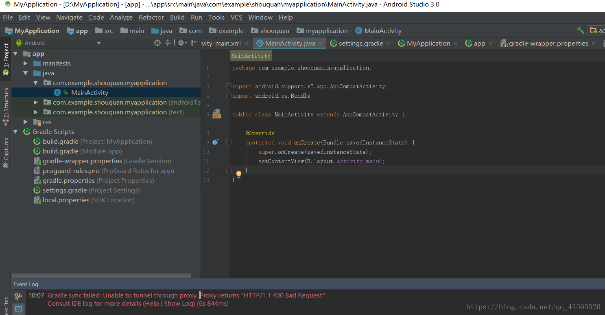Screen dimensions: 605x315
Task: Close the settings.gradle tab
Action: coord(388,44)
